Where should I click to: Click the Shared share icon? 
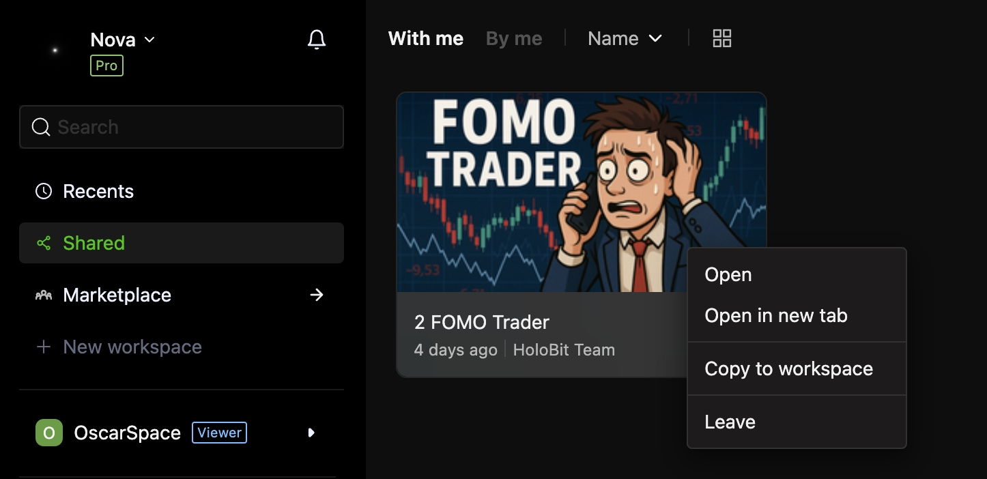[44, 243]
